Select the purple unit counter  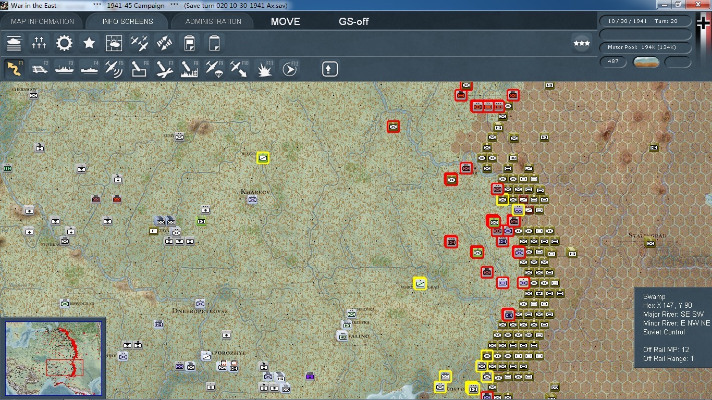pyautogui.click(x=310, y=376)
